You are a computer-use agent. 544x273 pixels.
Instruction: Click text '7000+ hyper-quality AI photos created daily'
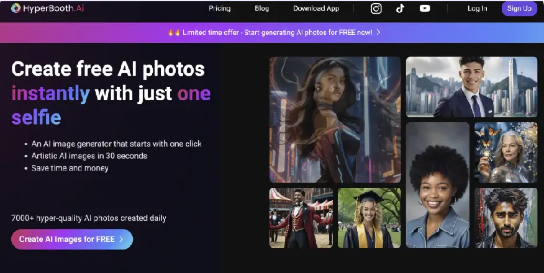click(x=89, y=218)
